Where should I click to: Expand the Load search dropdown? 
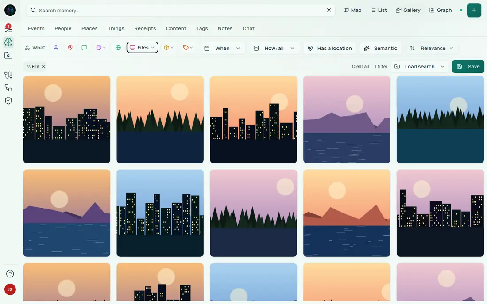(x=420, y=66)
